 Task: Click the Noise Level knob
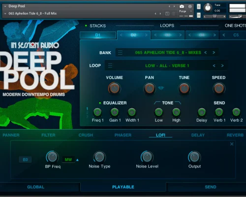[147, 157]
